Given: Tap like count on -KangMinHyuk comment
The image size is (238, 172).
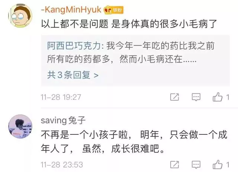Looking at the screenshot, I should tap(228, 97).
